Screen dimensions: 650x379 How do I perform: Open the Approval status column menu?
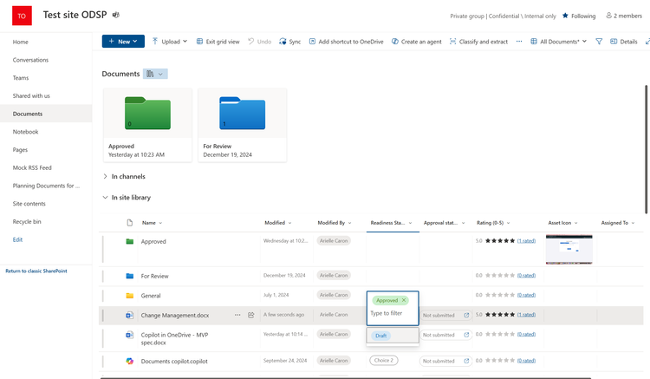(444, 223)
